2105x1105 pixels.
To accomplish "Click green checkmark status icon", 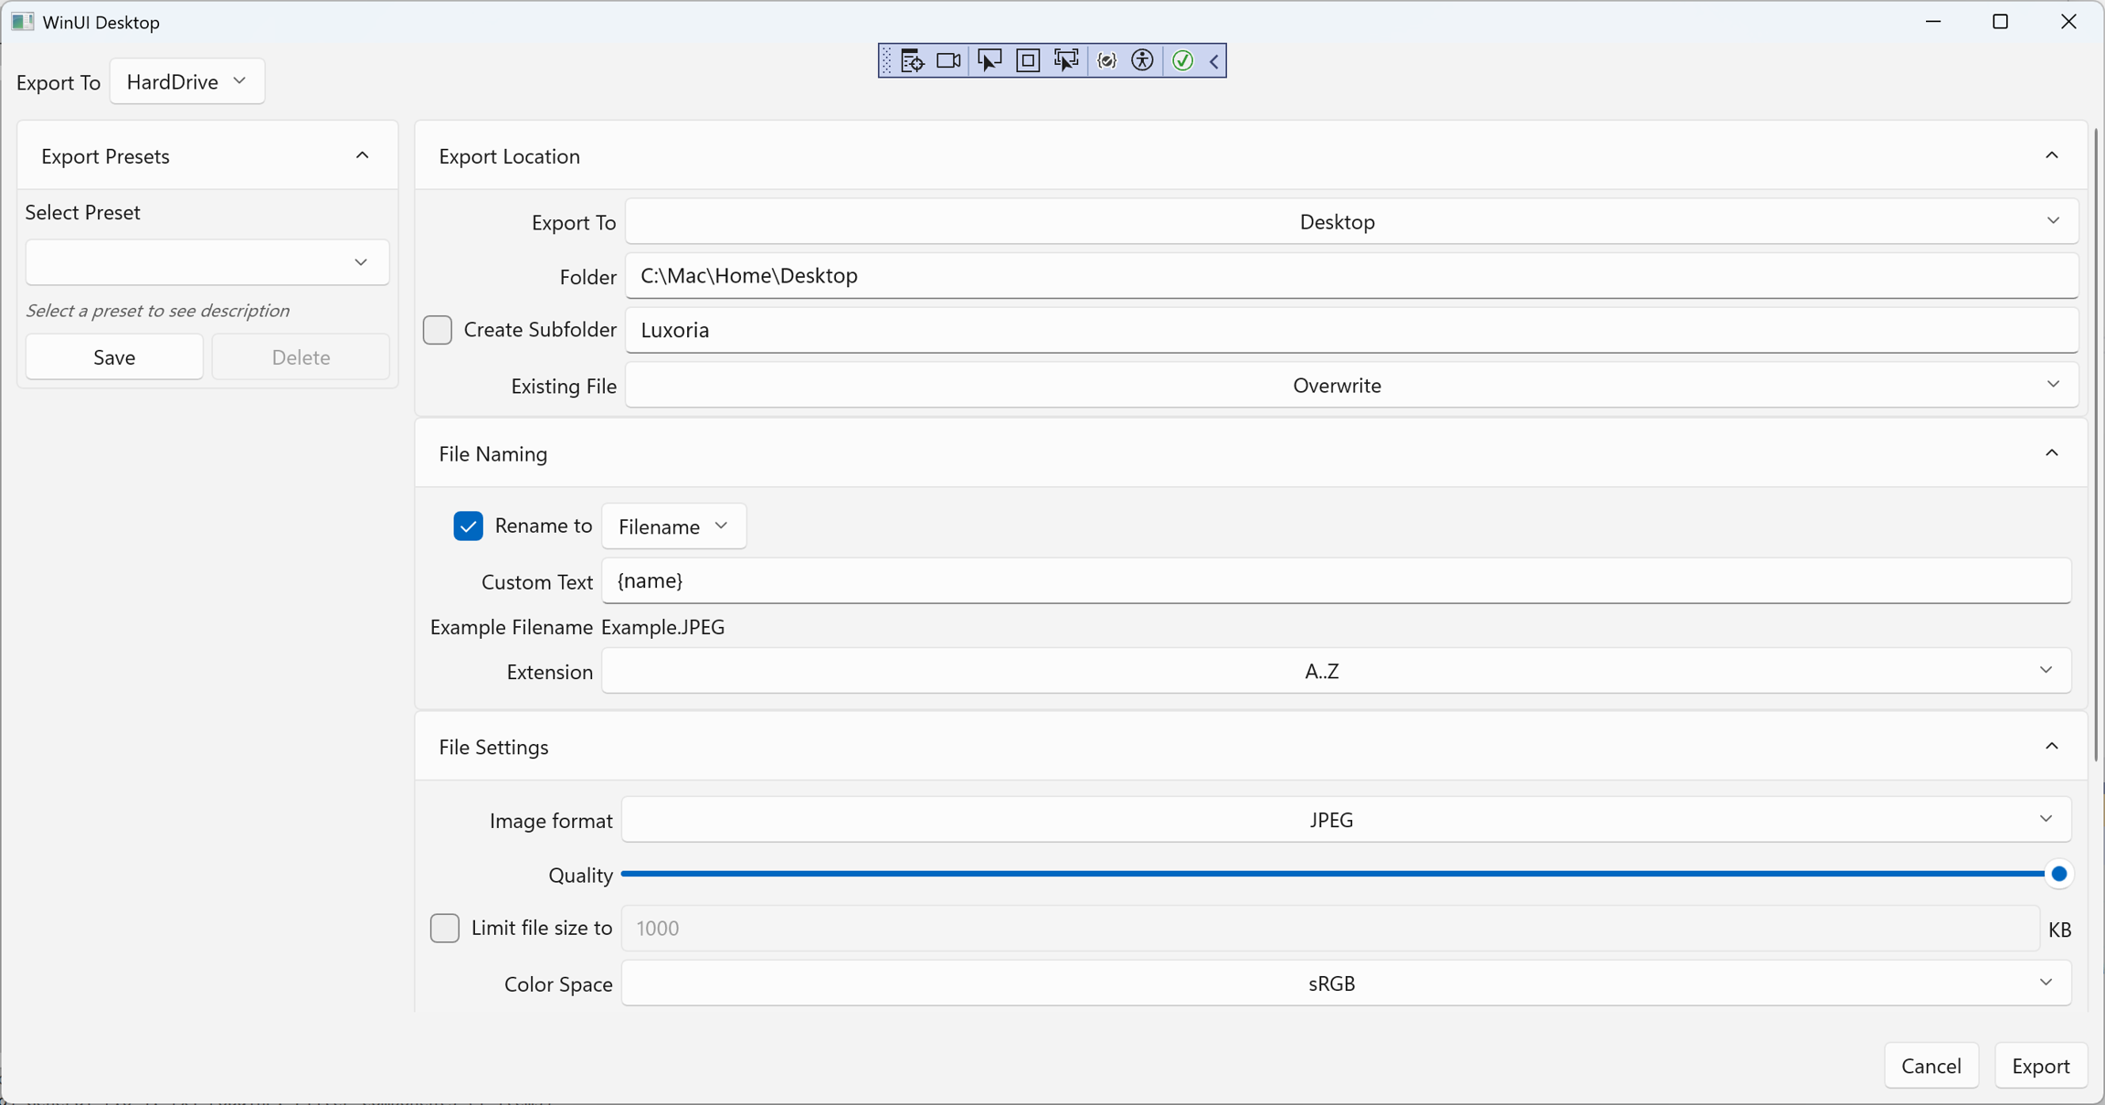I will pos(1182,61).
